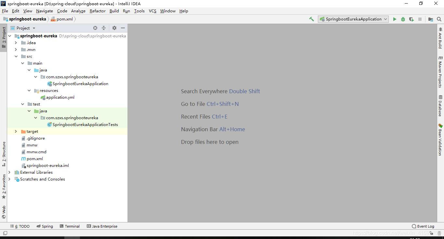Run SpringbootEurekaApplication with the green play icon

pos(395,19)
